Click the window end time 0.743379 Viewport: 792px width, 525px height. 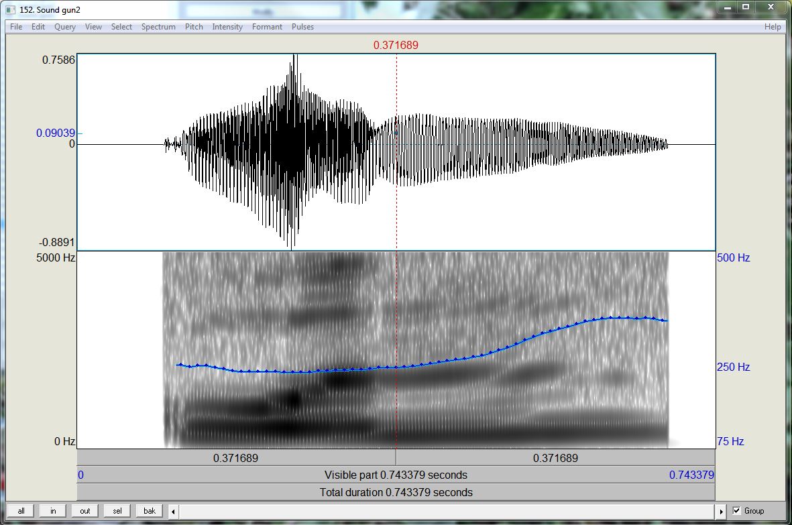pos(691,475)
